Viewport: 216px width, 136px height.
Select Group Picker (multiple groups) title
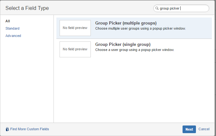126,23
